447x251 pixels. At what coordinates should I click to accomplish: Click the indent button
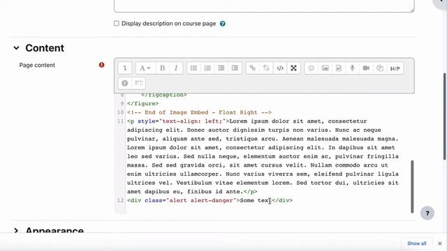click(x=235, y=68)
